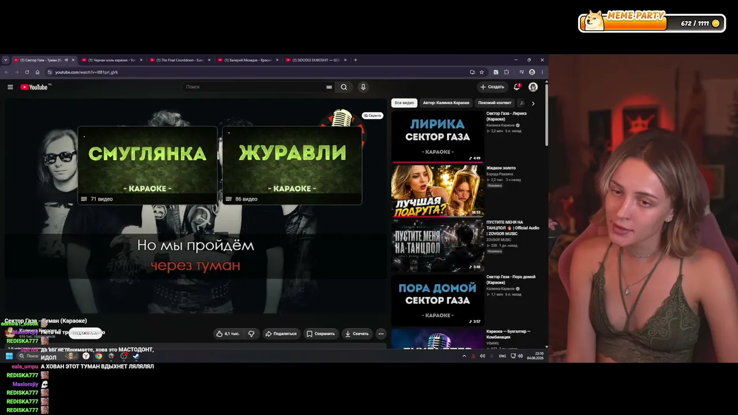The height and width of the screenshot is (415, 738).
Task: Start voice search with the microphone icon
Action: [x=363, y=87]
